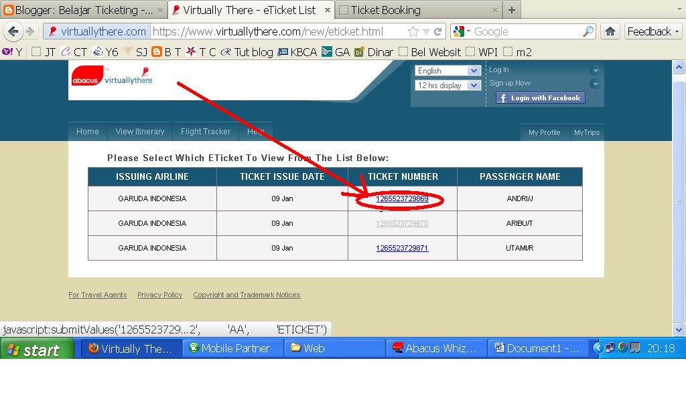The width and height of the screenshot is (686, 401).
Task: Open eTicket number 1265523729869
Action: (401, 198)
